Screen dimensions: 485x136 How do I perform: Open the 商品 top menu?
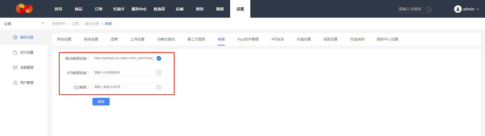tap(79, 9)
